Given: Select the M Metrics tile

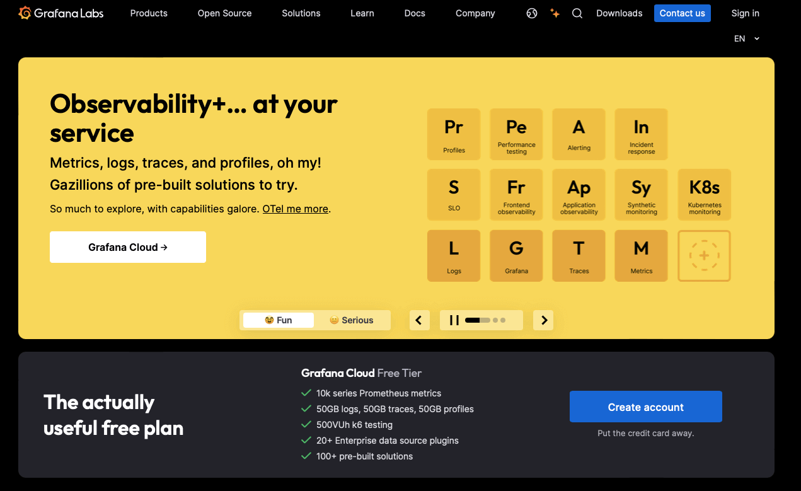Looking at the screenshot, I should click(x=641, y=255).
